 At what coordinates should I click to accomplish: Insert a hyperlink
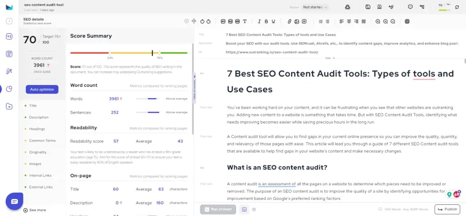(x=289, y=21)
